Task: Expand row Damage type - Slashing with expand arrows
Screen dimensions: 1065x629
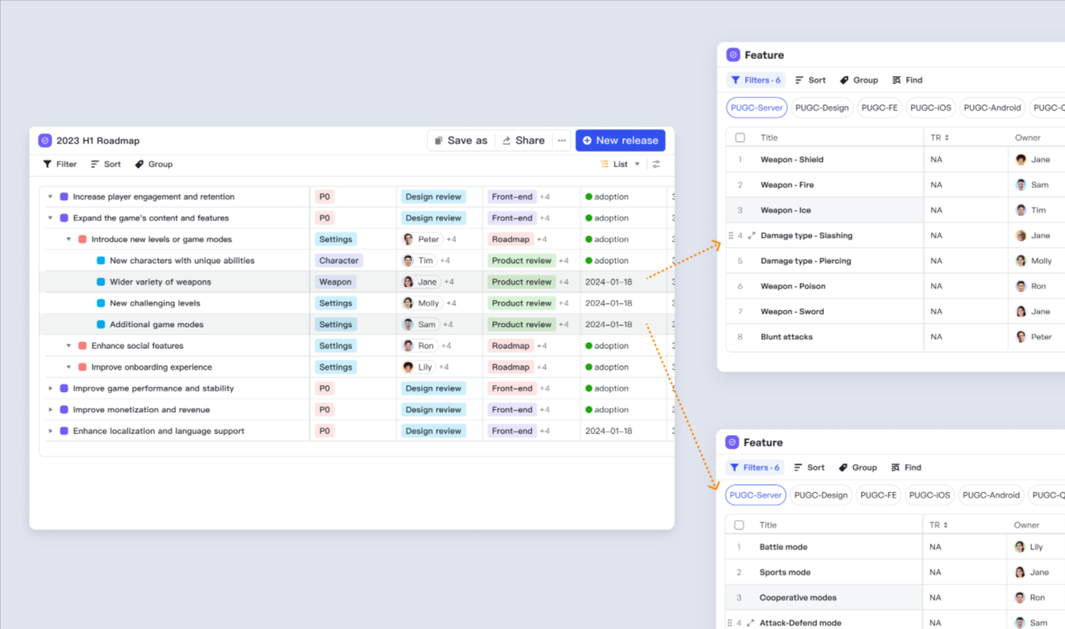Action: 752,235
